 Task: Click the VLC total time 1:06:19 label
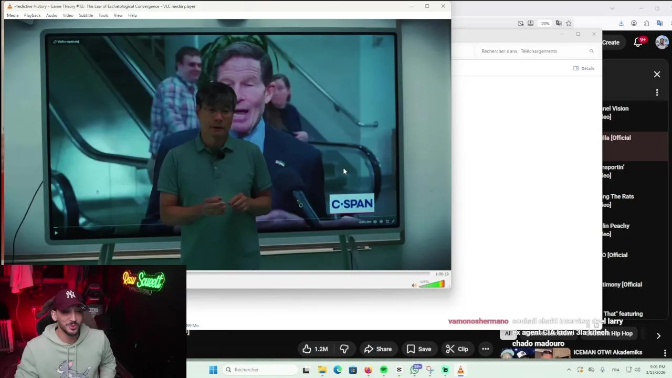(x=442, y=274)
